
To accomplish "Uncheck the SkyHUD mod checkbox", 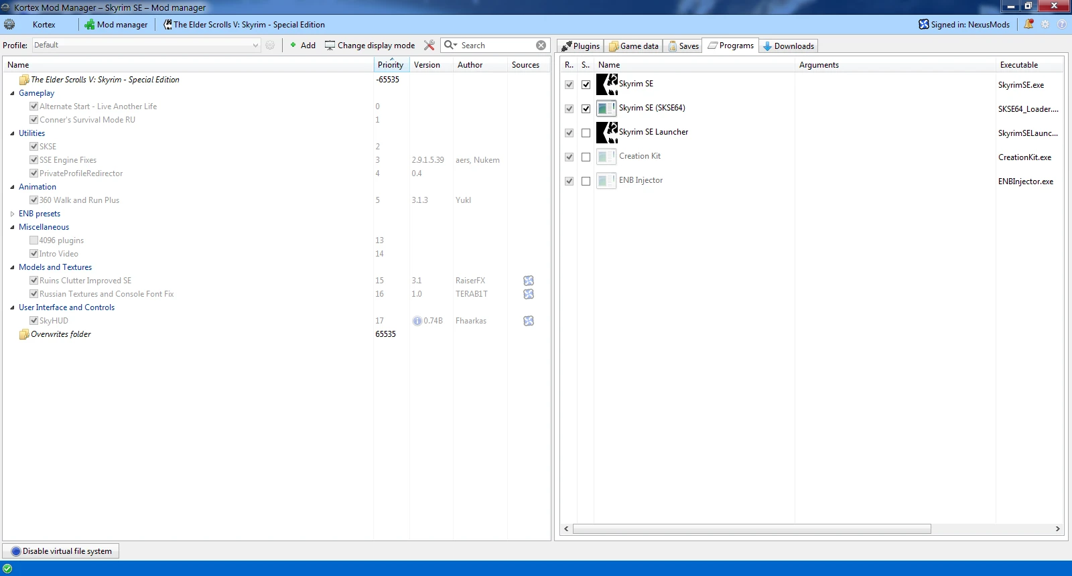I will (x=33, y=321).
